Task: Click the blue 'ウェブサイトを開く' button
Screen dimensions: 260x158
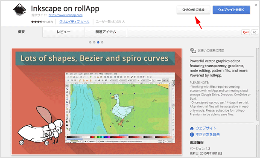Action: tap(231, 10)
